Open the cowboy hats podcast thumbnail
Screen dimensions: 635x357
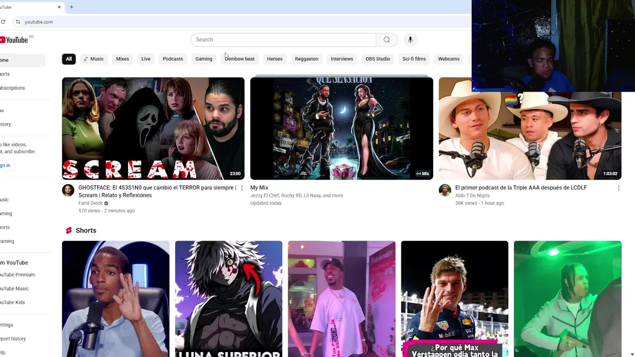coord(530,136)
